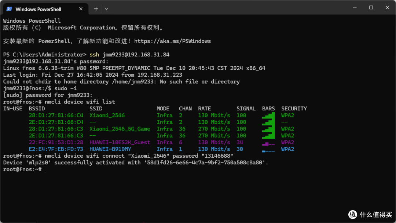Click the nmcli device wifi list command
This screenshot has height=223, width=396.
pos(80,102)
